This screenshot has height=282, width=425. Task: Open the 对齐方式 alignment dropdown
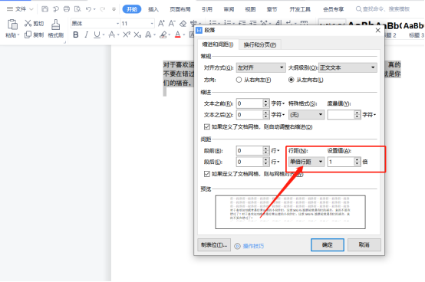pos(261,67)
